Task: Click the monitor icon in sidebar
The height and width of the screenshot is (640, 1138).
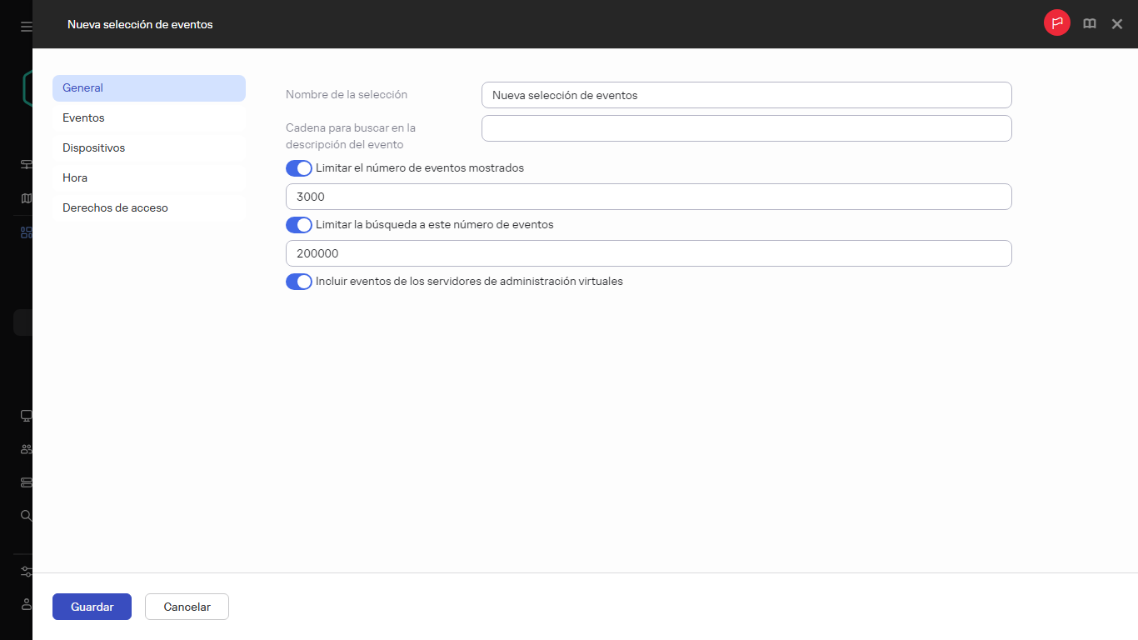Action: [25, 415]
